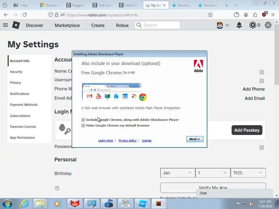This screenshot has width=279, height=209.
Task: Click the user avatar in Roblox header
Action: coord(220,25)
